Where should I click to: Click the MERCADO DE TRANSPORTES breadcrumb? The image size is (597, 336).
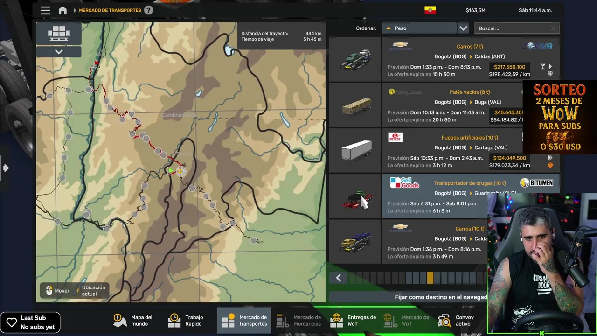(x=110, y=10)
